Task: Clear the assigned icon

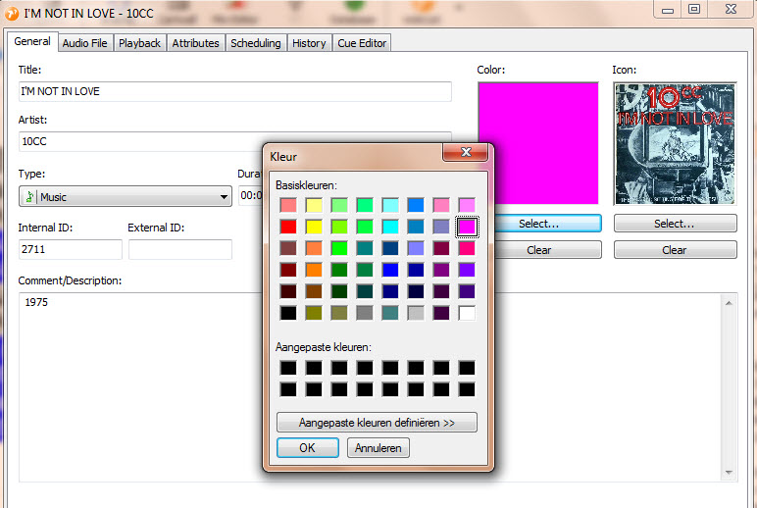Action: pyautogui.click(x=675, y=250)
